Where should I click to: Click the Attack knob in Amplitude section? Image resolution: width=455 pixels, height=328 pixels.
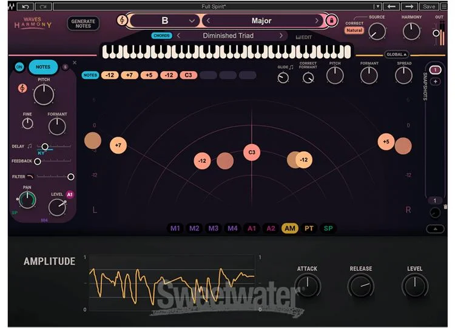308,286
